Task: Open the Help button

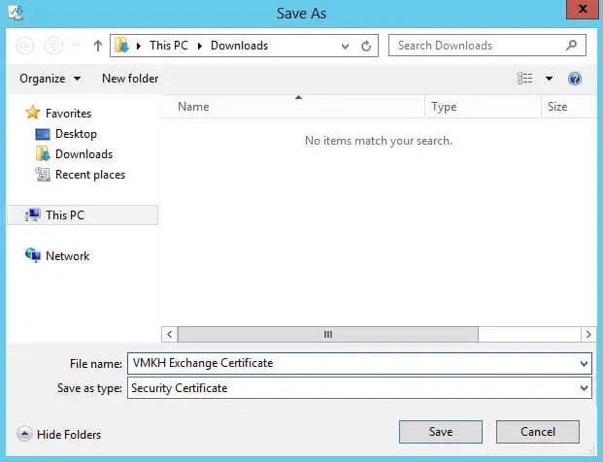Action: pyautogui.click(x=575, y=79)
